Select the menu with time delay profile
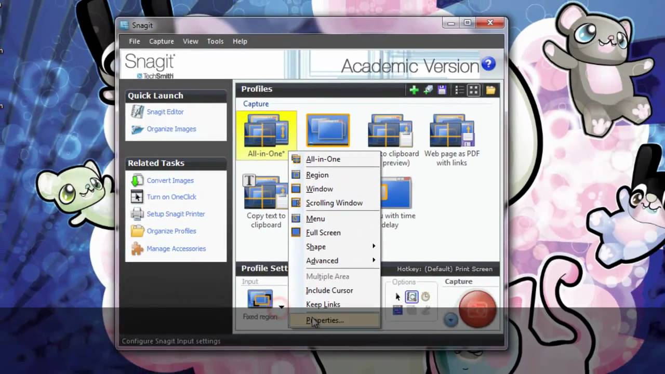This screenshot has width=665, height=374. 398,203
